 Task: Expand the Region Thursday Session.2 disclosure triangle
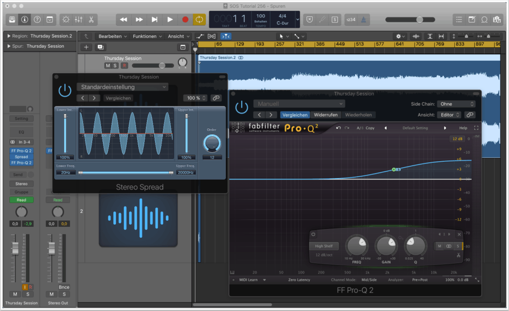coord(9,36)
